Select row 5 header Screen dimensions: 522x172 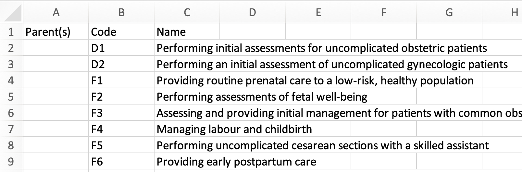pos(11,97)
